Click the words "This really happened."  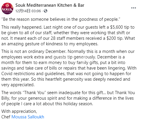coord(22,27)
